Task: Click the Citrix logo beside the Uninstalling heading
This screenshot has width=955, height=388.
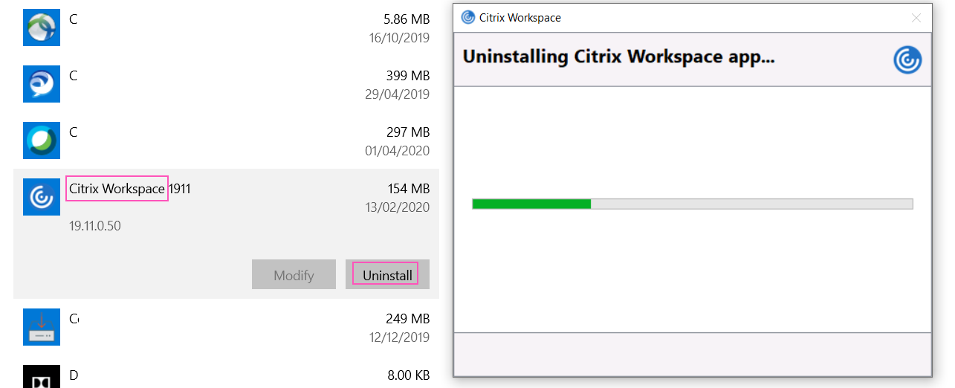Action: tap(907, 59)
